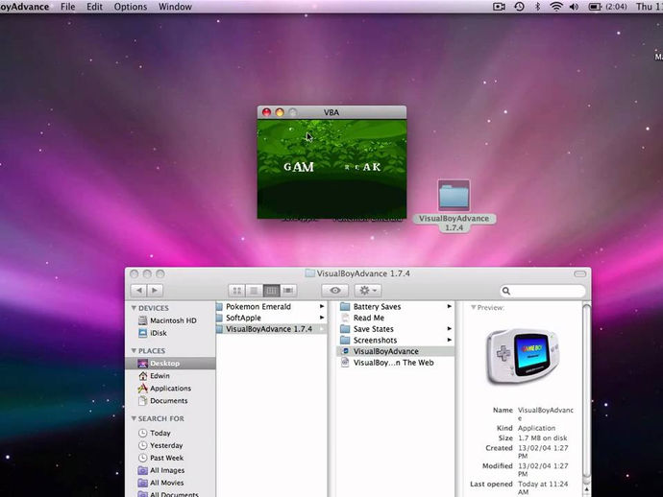Switch Finder to icon view
Viewport: 663px width, 497px height.
click(x=236, y=291)
